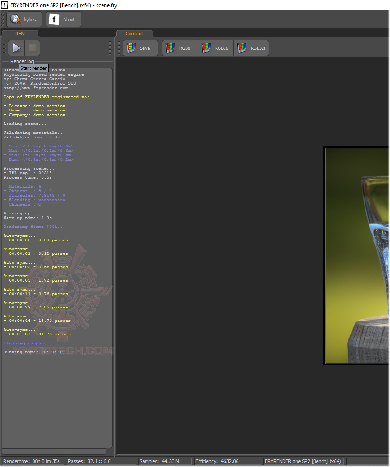Save the rendered image

pos(140,48)
